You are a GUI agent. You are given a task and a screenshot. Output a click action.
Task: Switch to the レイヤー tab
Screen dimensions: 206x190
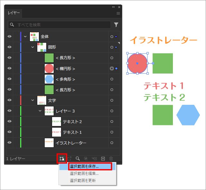(14, 13)
